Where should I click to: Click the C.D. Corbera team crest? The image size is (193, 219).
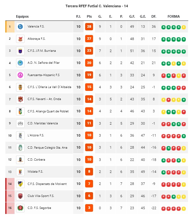pos(20,160)
